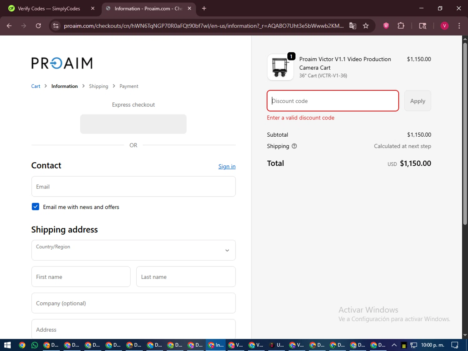468x351 pixels.
Task: Focus the First name field
Action: click(x=81, y=277)
